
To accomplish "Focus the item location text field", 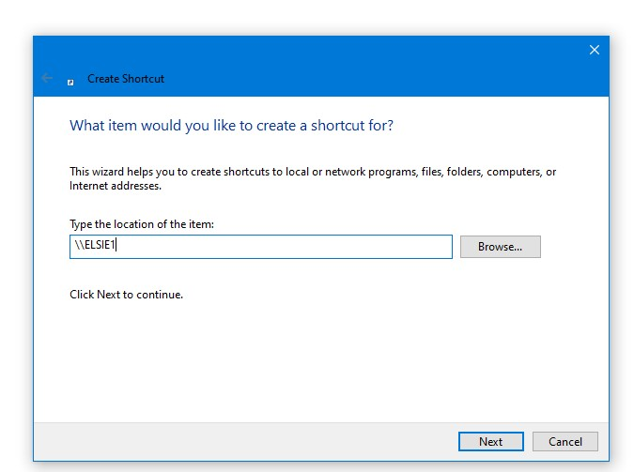I will click(261, 247).
